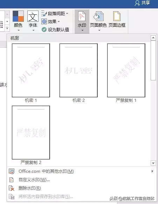Open the 颜色 theme colors icon
158x204 pixels.
tap(18, 16)
